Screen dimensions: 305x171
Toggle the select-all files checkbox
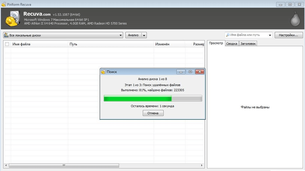(x=7, y=44)
